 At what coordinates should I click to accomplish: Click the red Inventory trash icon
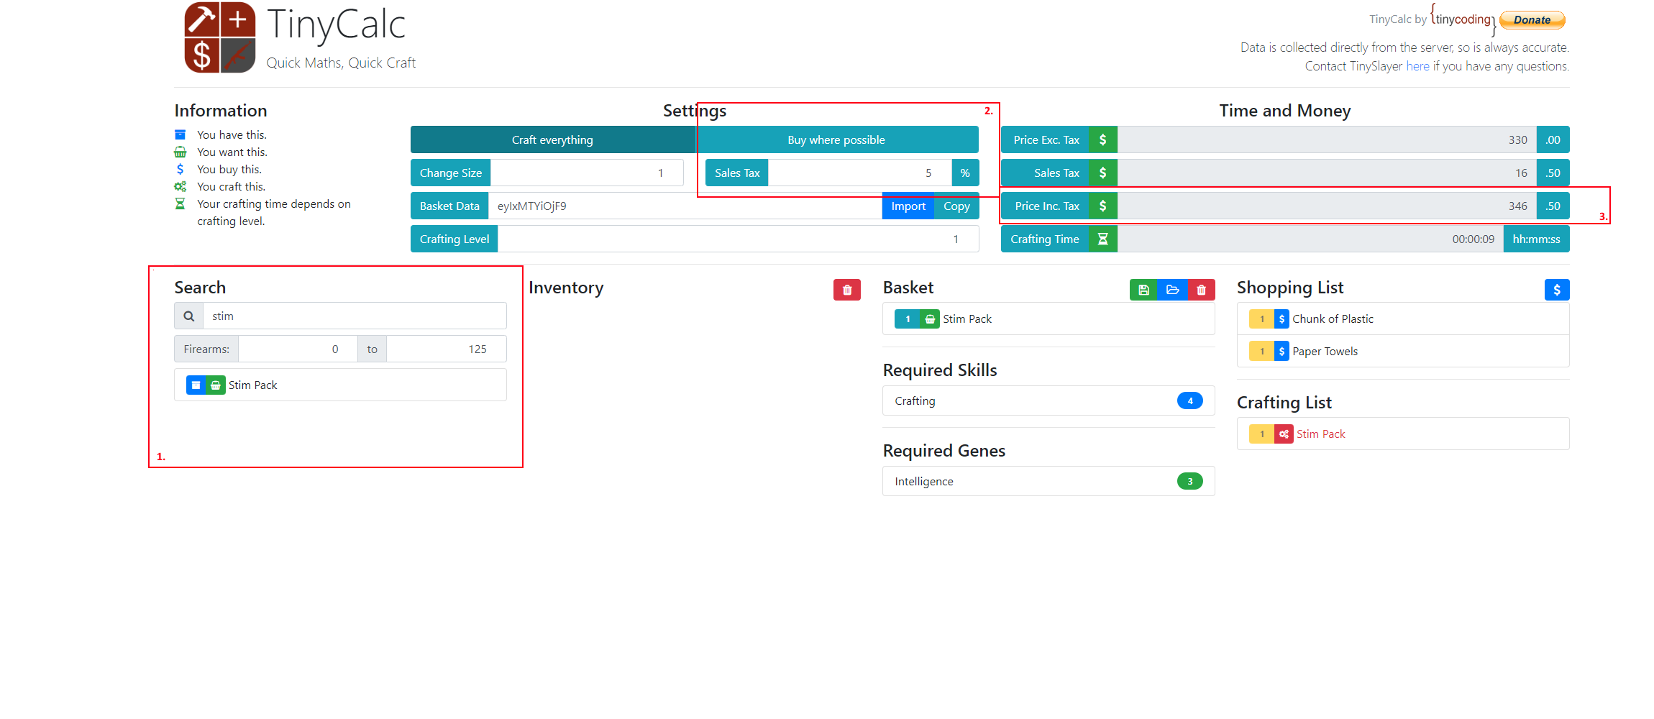pos(846,290)
